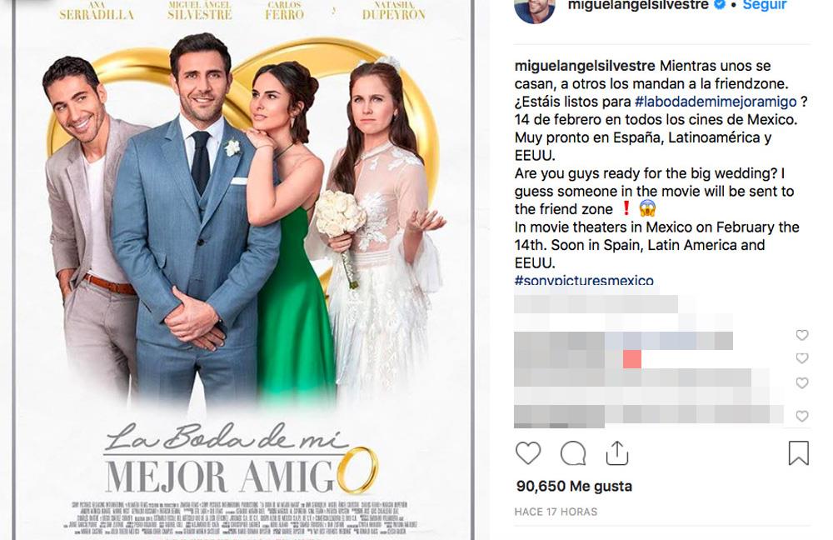View the 90,650 Me gusta likes list
The width and height of the screenshot is (833, 540).
point(574,486)
